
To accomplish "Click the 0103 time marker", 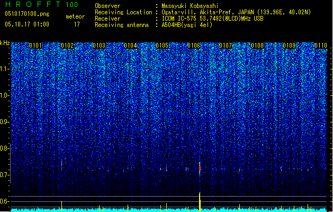I will pyautogui.click(x=99, y=46).
